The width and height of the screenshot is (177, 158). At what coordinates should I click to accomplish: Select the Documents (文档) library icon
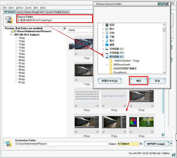coord(107,33)
